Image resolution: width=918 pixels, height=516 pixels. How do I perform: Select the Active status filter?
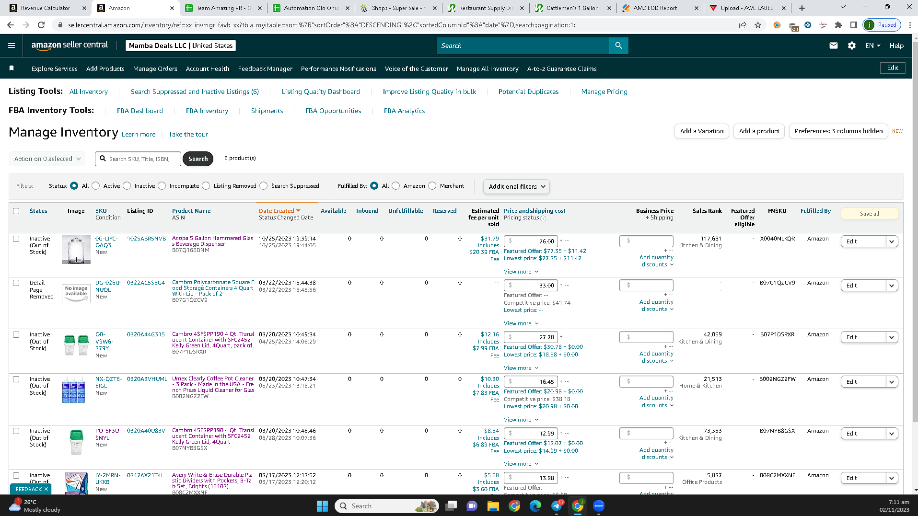coord(96,186)
